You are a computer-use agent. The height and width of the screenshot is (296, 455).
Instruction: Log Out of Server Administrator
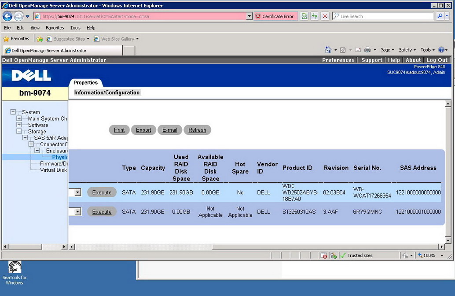point(437,60)
